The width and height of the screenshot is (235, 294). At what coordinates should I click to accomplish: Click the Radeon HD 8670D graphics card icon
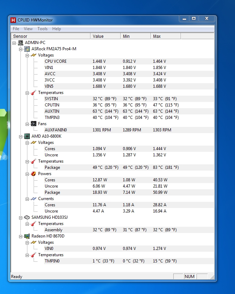(27, 236)
